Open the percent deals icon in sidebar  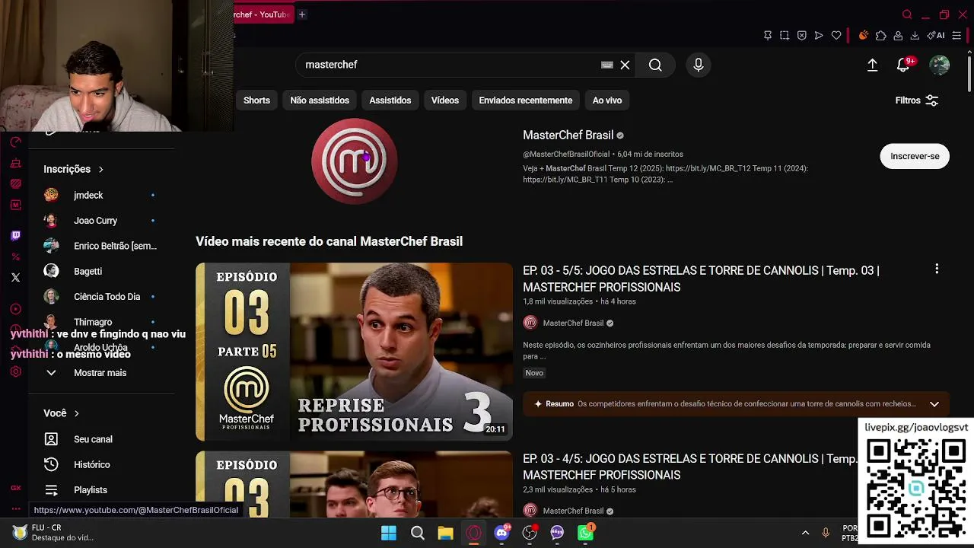pos(15,256)
